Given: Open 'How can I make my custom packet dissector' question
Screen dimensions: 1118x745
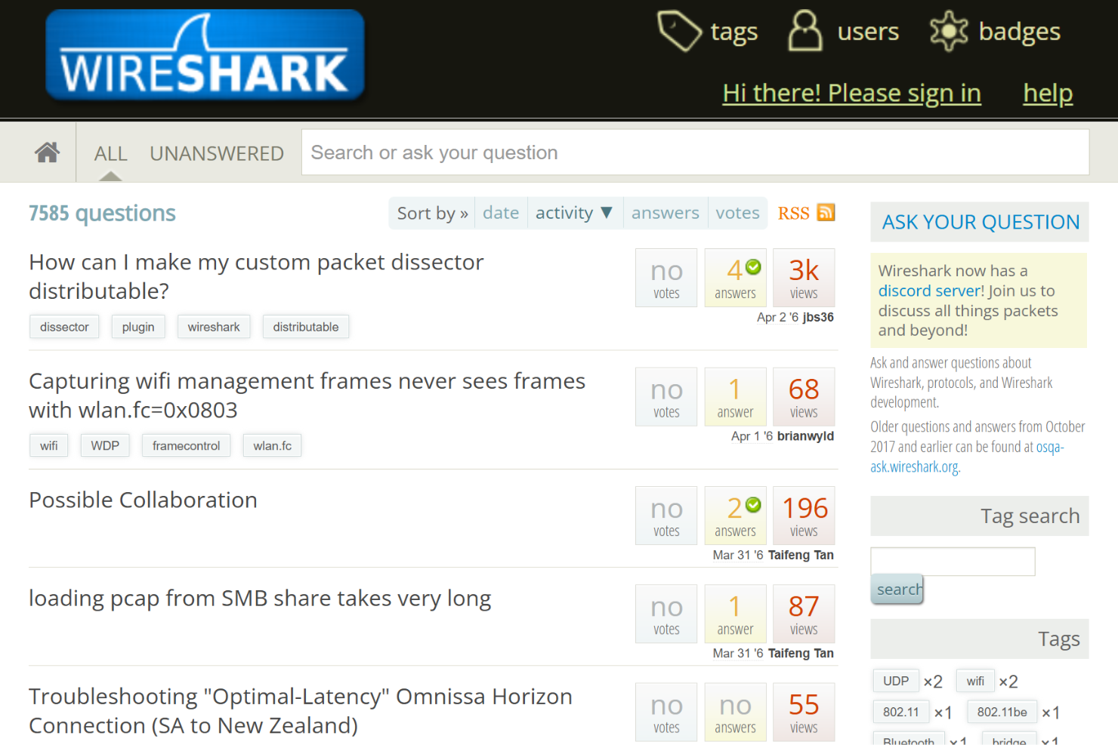Looking at the screenshot, I should click(x=256, y=276).
